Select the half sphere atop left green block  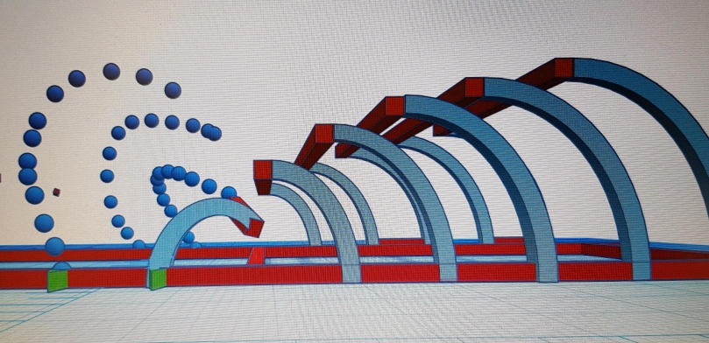(61, 266)
